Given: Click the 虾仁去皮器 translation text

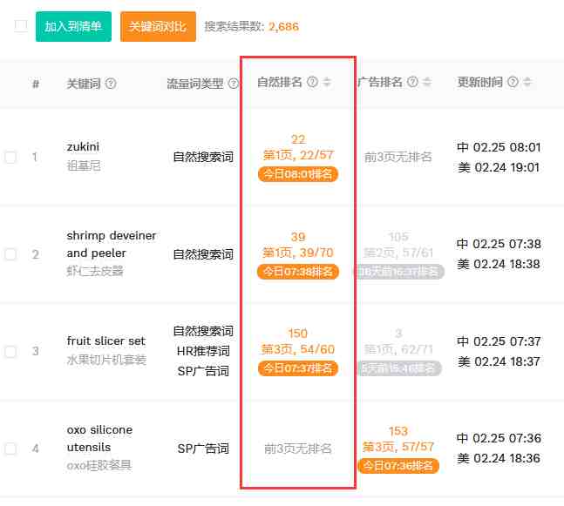Looking at the screenshot, I should (95, 271).
